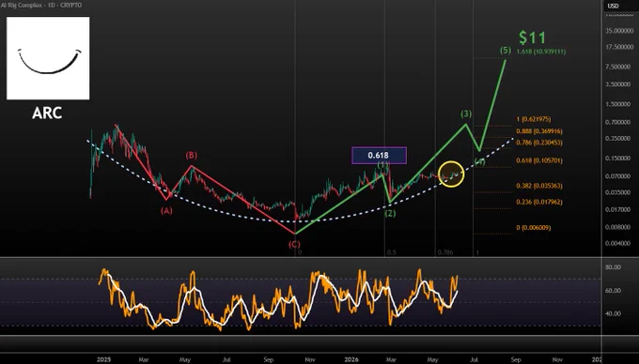Click the 1.618 (10.939111) Fibonacci label
639x364 pixels.
(x=541, y=52)
